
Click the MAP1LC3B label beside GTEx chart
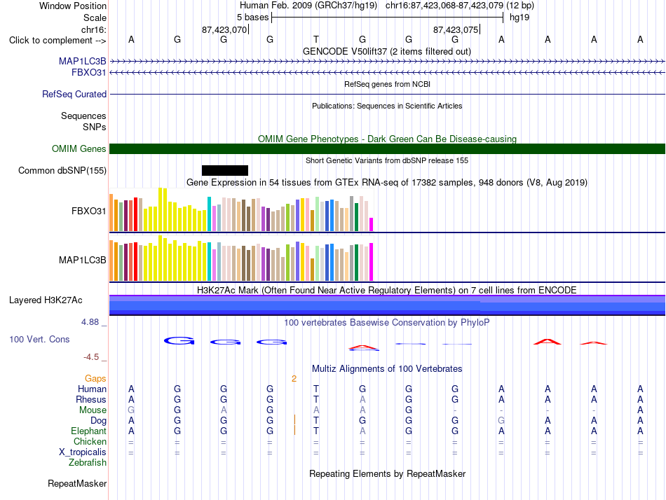point(83,261)
